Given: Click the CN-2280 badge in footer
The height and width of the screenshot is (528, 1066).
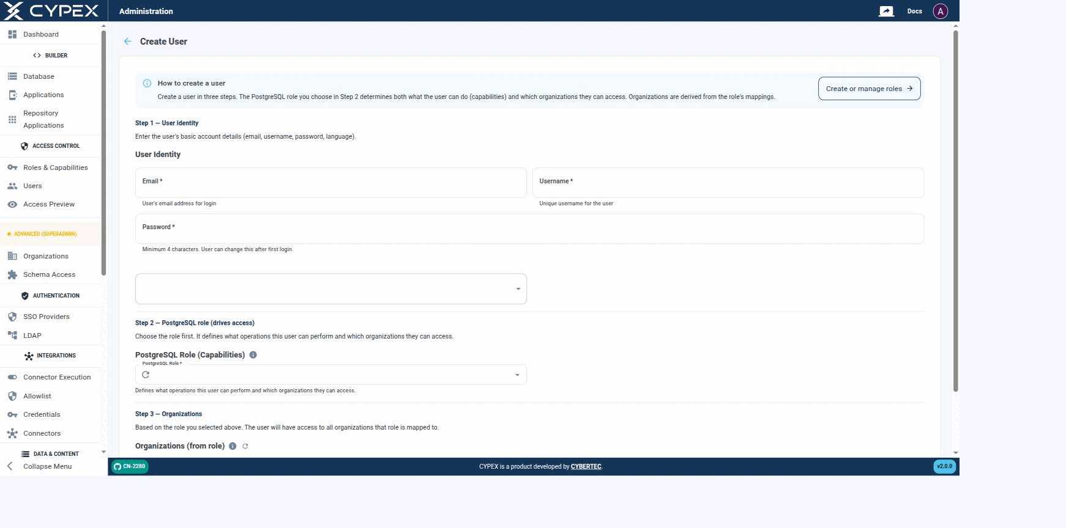Looking at the screenshot, I should 130,466.
